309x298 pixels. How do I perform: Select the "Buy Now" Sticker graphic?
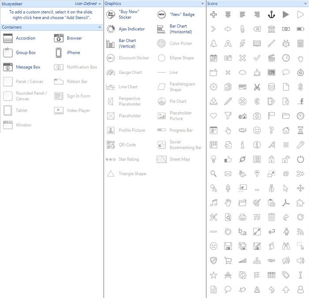click(x=123, y=15)
